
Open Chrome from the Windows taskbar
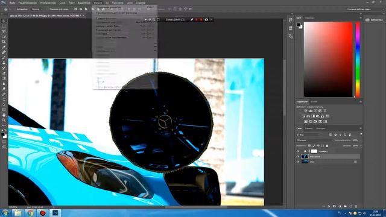point(30,213)
